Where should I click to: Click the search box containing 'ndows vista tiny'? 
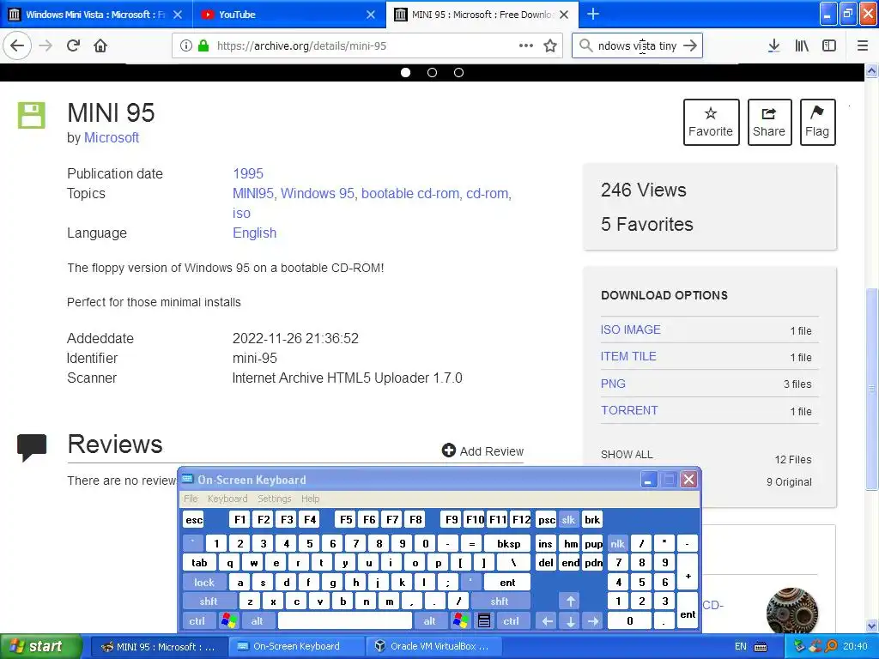(x=637, y=46)
